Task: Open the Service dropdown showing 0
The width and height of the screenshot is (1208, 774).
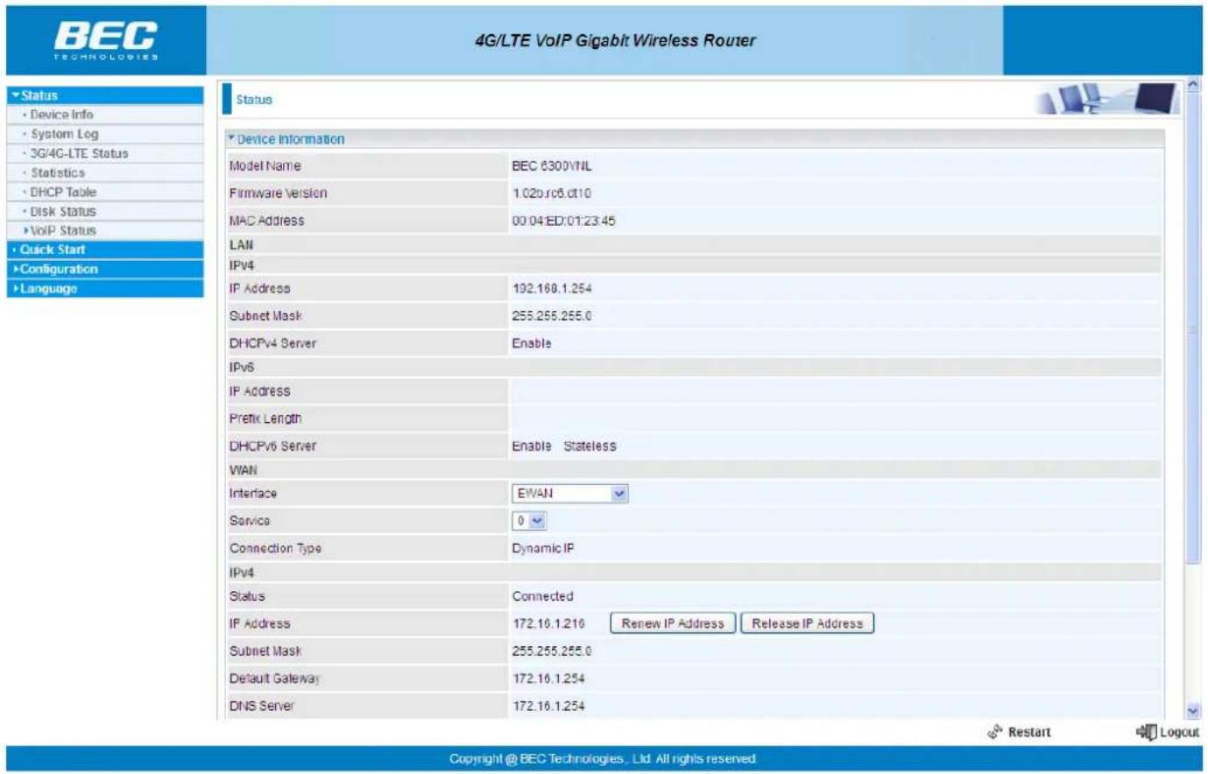Action: (529, 520)
